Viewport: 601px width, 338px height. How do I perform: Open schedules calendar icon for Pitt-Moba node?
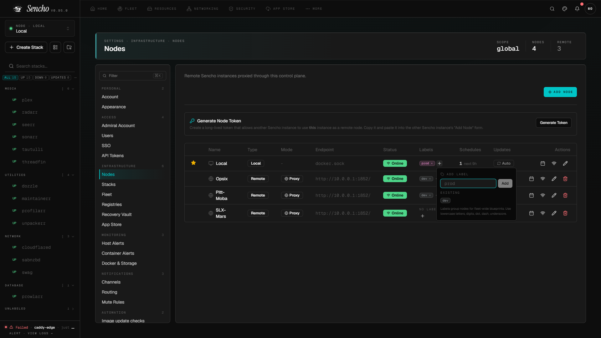point(532,195)
